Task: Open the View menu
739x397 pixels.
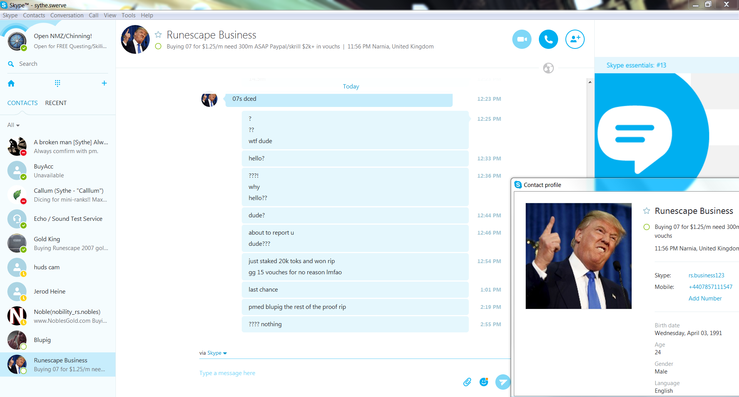Action: click(110, 15)
